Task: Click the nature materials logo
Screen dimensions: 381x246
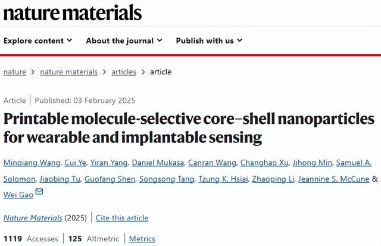Action: (73, 13)
